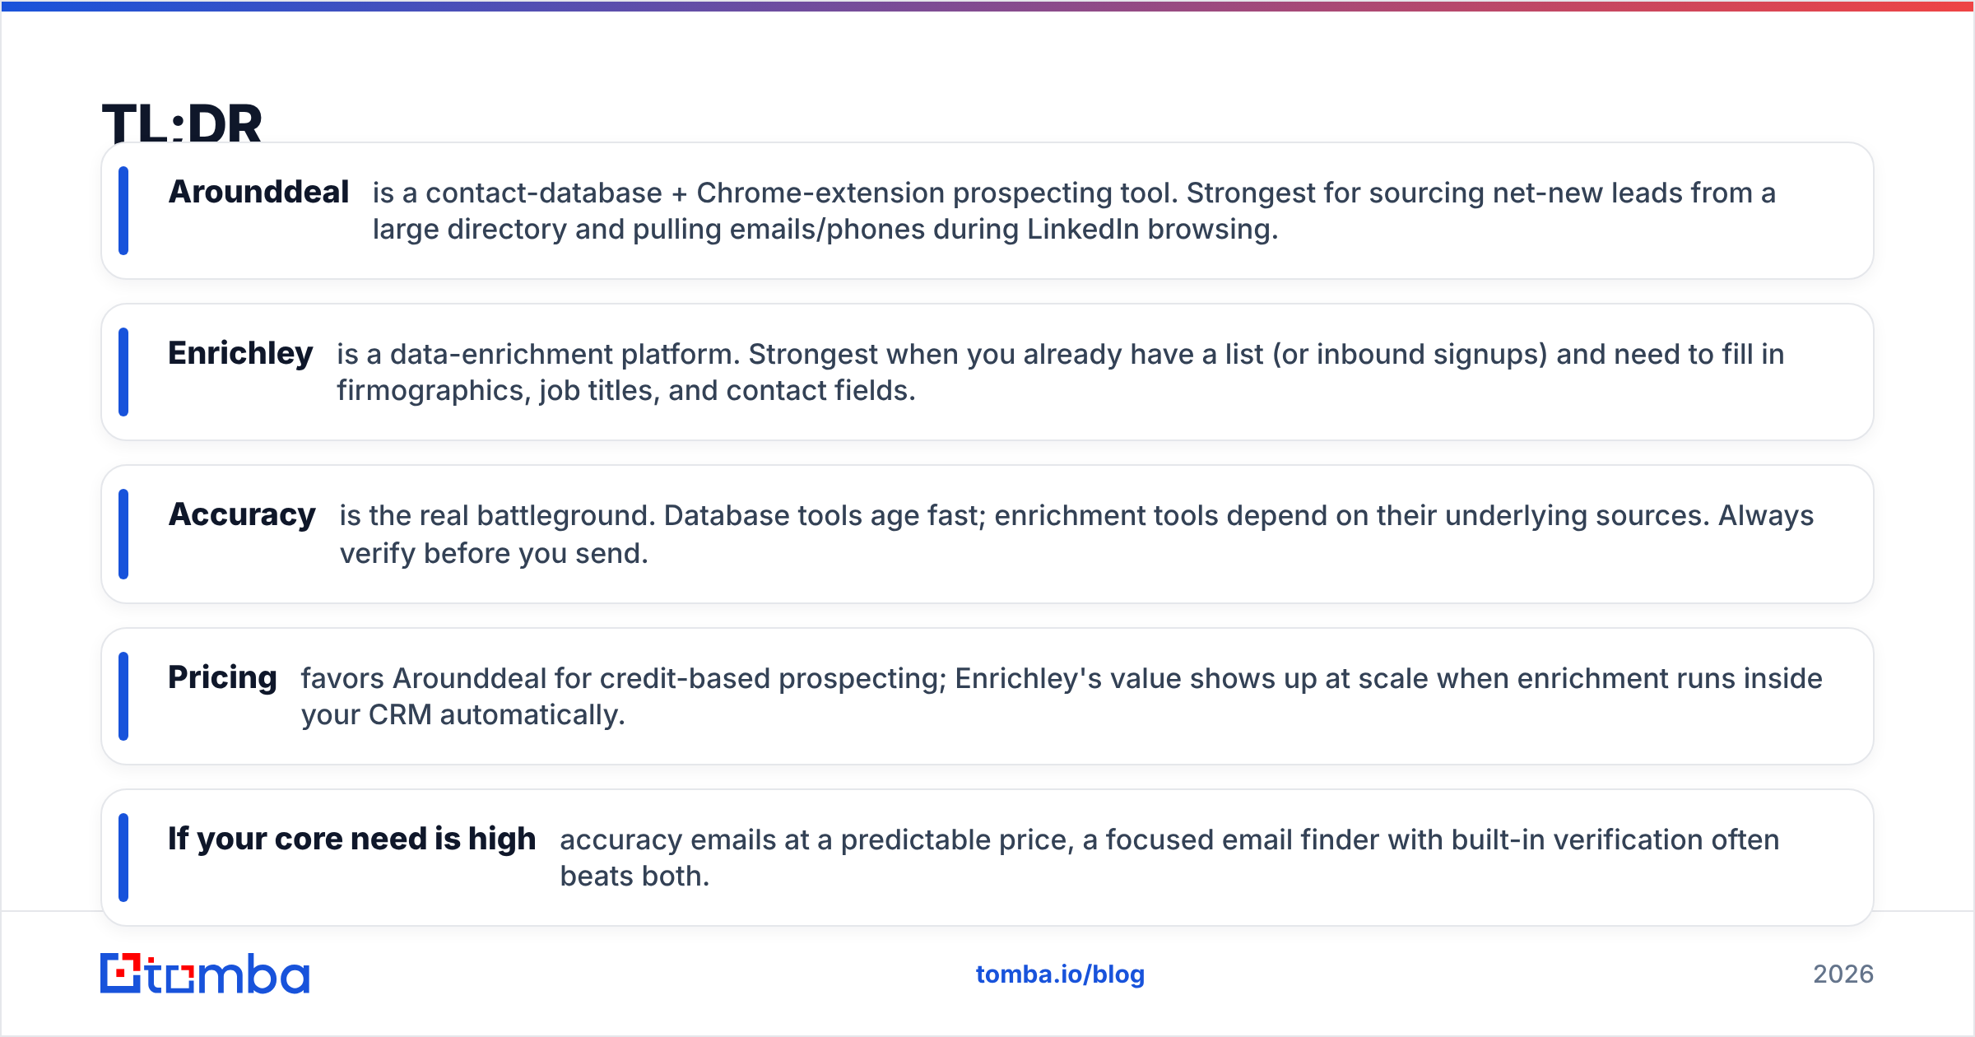The height and width of the screenshot is (1037, 1975).
Task: Select the Arounddeal bold label
Action: 259,192
